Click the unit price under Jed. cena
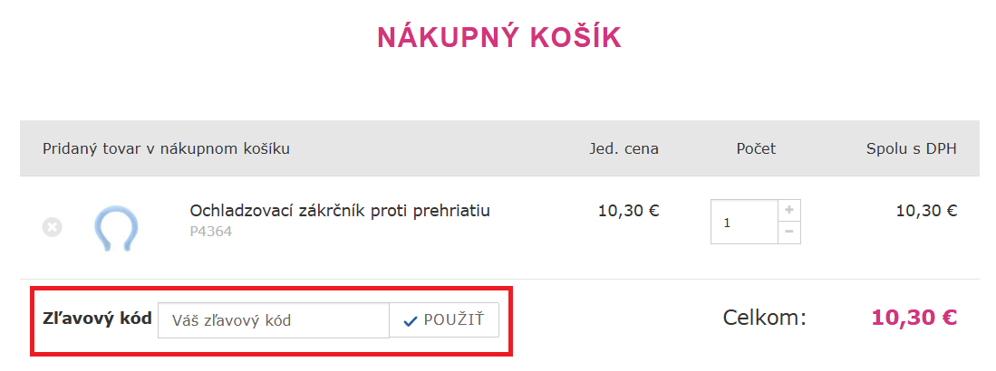This screenshot has height=371, width=996. pyautogui.click(x=628, y=211)
